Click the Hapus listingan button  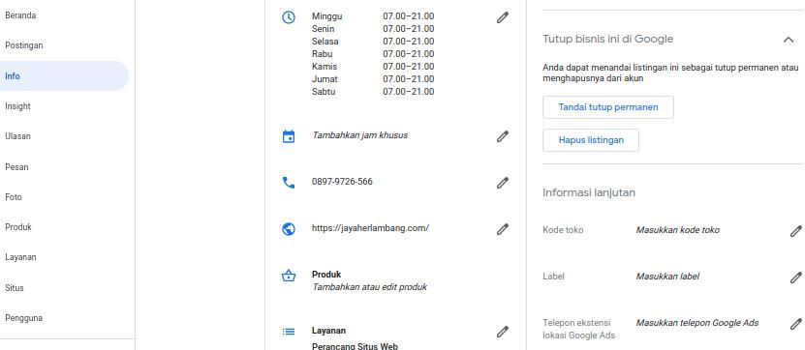(590, 140)
